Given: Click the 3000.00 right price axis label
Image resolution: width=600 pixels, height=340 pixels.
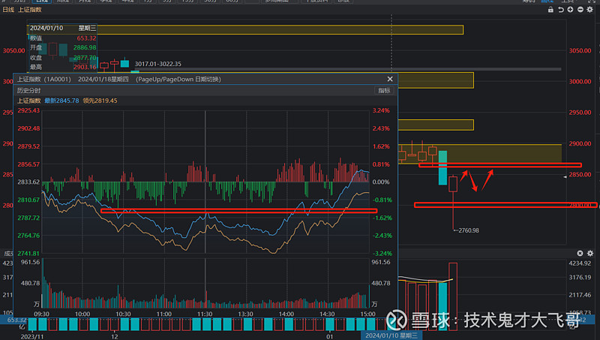Looking at the screenshot, I should click(580, 82).
